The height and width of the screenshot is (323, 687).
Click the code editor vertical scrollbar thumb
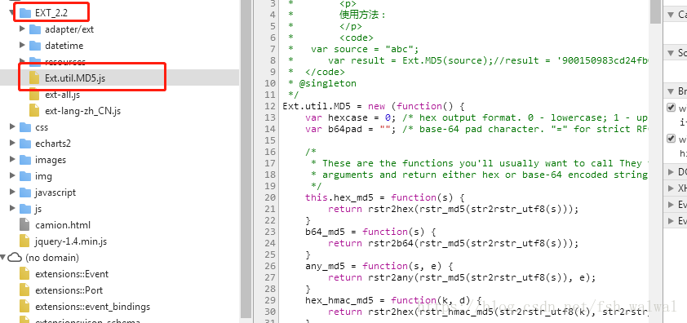655,11
